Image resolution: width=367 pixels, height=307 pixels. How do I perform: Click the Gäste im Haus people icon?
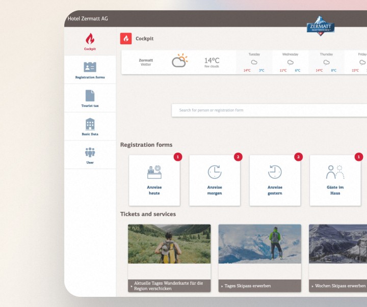click(x=335, y=172)
